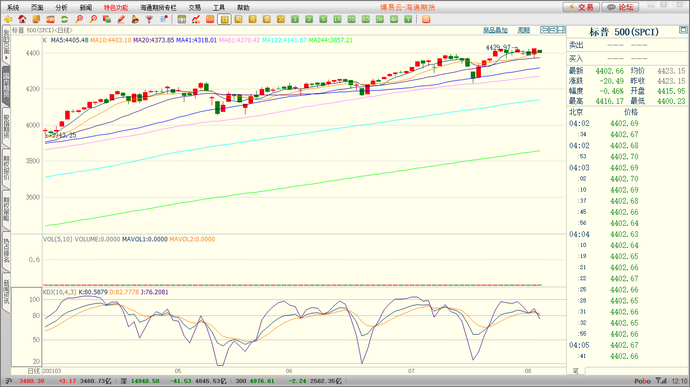This screenshot has height=387, width=690.
Task: Select the 30 minute period button
Action: [x=352, y=19]
